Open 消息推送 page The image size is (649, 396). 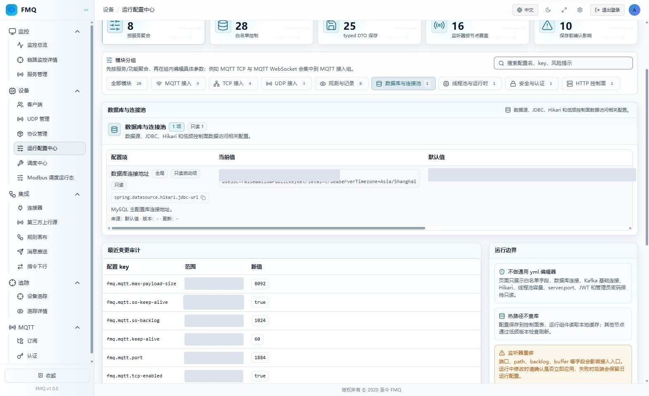[x=50, y=252]
